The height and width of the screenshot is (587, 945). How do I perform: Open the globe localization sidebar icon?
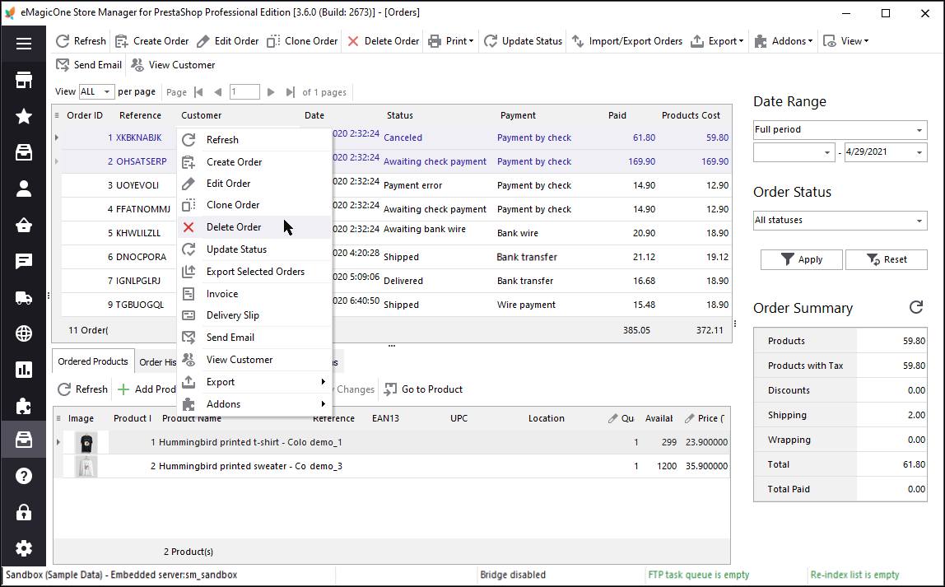(x=24, y=333)
